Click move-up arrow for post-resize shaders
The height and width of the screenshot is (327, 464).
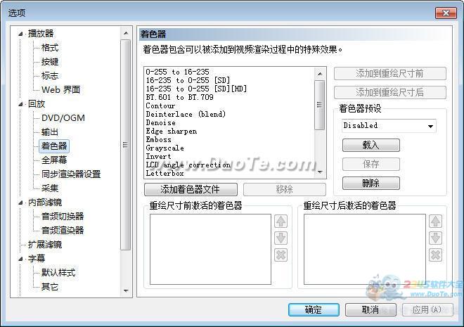point(435,222)
